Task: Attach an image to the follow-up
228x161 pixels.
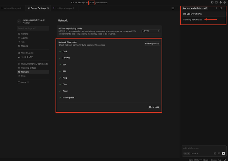Action: (219, 153)
